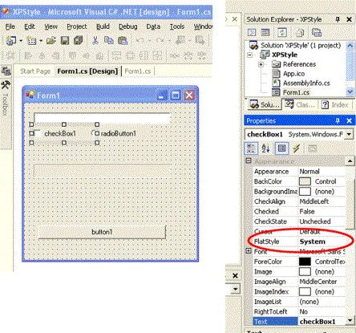Click the Redo arrow icon
Image resolution: width=356 pixels, height=333 pixels.
click(x=160, y=41)
